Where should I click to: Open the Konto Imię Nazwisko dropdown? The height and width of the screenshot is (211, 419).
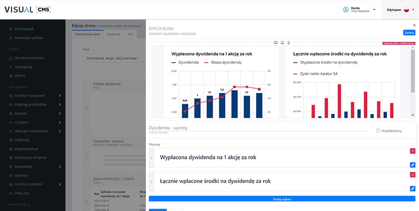click(x=359, y=10)
